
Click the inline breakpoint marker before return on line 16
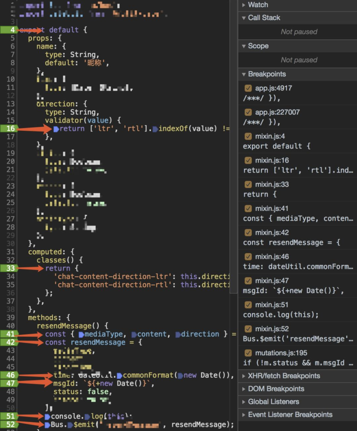(56, 129)
